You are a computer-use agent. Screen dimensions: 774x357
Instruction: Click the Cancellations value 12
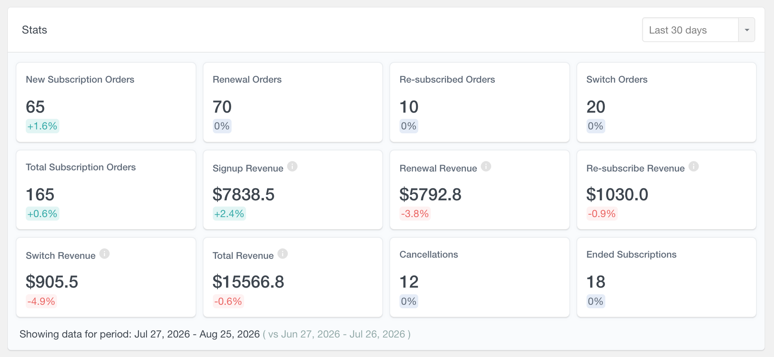point(409,282)
